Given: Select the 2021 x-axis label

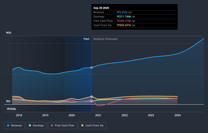Looking at the screenshot, I should (x=98, y=115).
